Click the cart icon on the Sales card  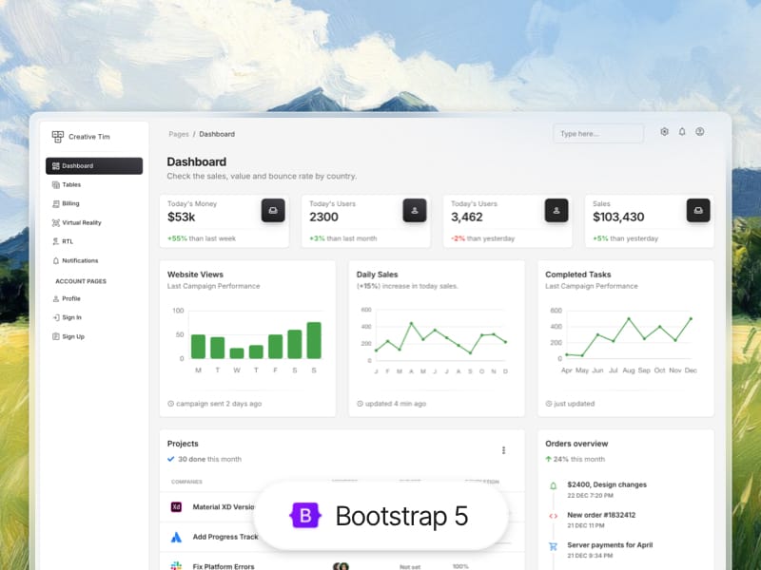coord(697,211)
